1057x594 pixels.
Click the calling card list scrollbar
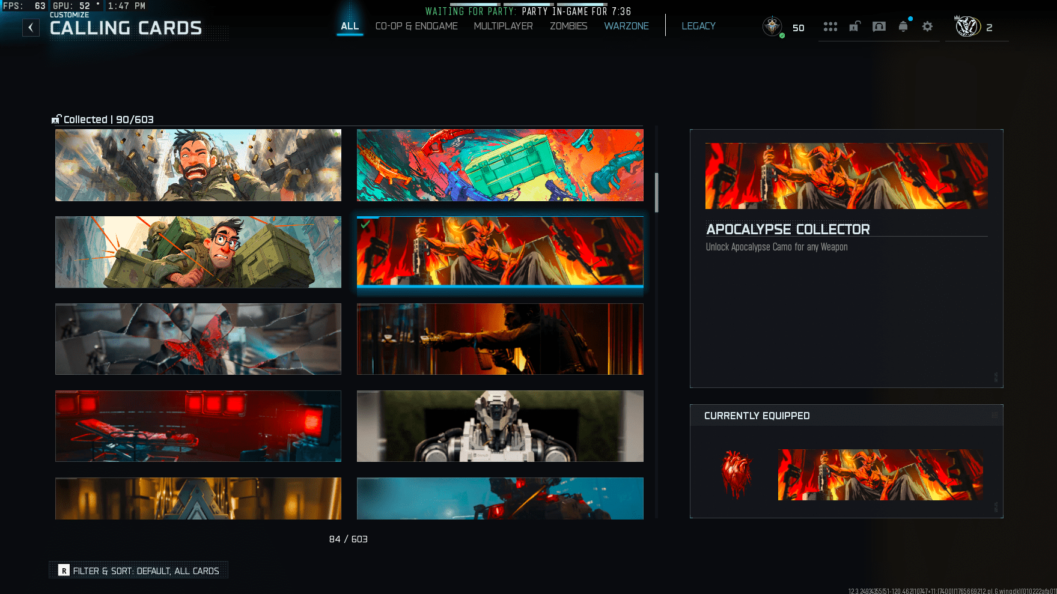656,192
